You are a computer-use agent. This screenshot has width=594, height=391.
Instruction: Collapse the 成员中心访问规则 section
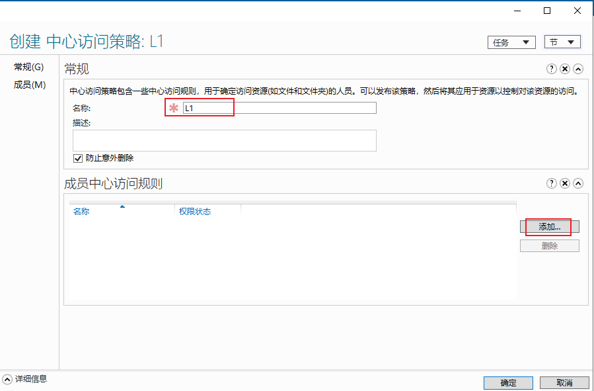pos(578,183)
